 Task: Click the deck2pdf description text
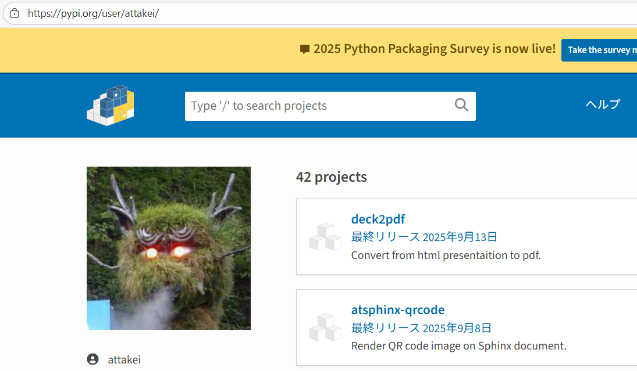click(x=446, y=255)
